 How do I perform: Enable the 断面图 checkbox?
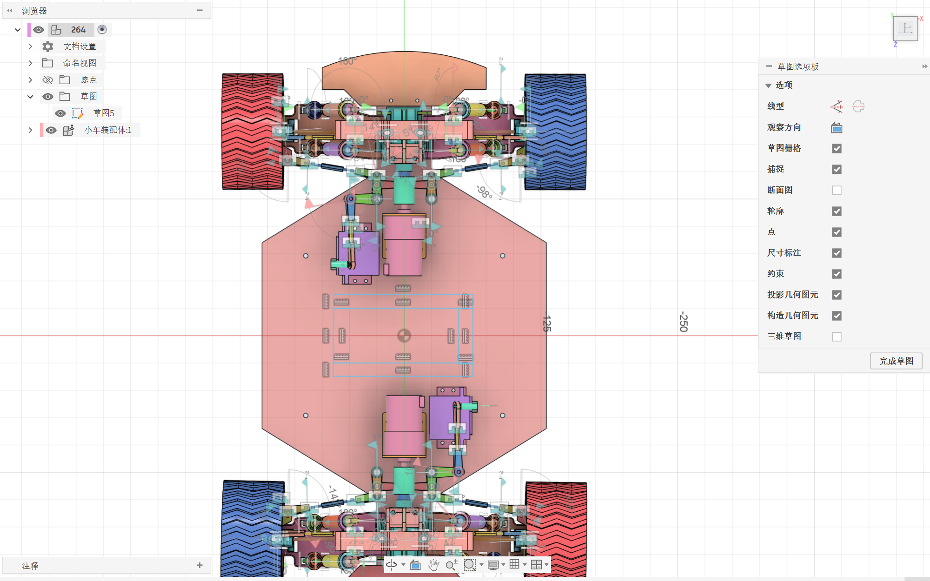click(837, 190)
